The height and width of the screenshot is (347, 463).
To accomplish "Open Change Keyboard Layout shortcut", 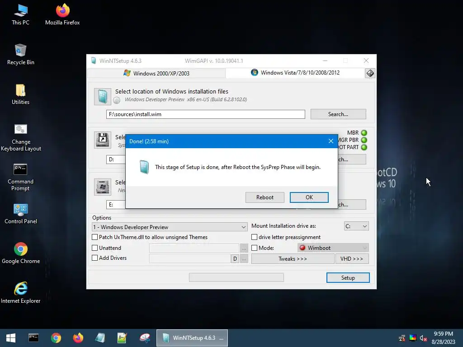I will point(21,137).
